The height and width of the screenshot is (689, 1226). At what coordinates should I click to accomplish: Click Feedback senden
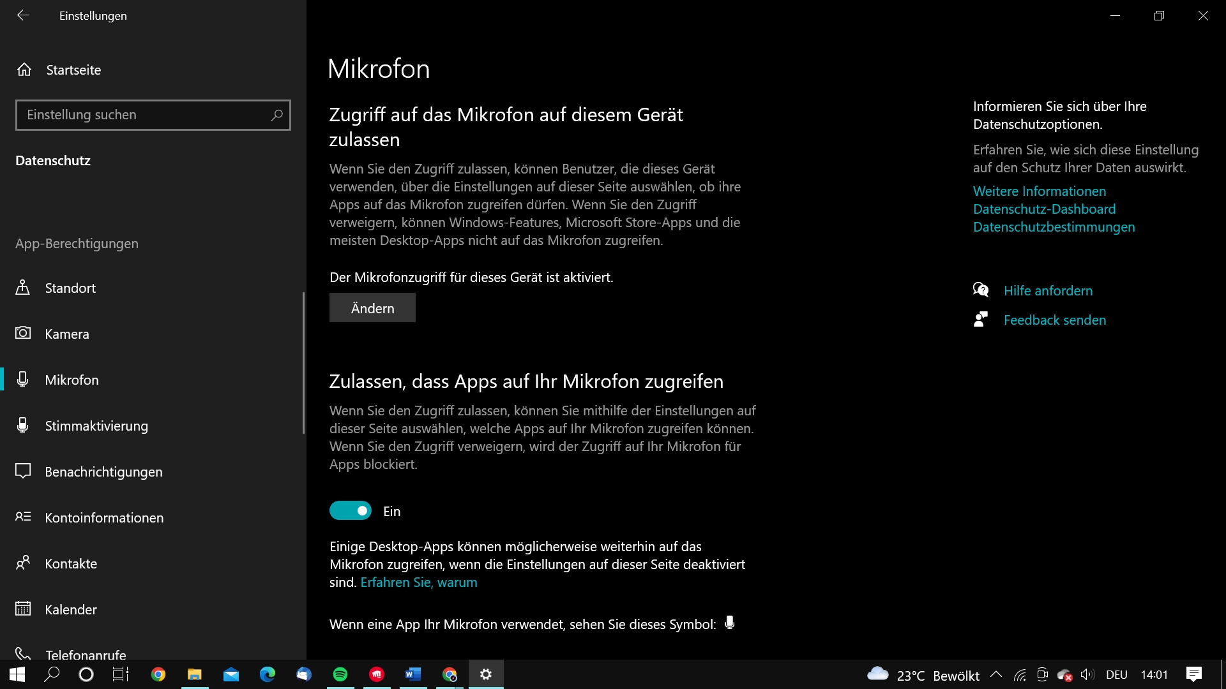click(1054, 320)
